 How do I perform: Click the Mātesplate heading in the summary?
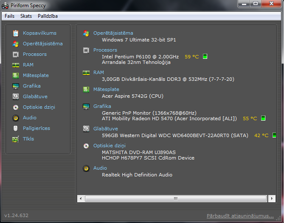[x=106, y=89]
